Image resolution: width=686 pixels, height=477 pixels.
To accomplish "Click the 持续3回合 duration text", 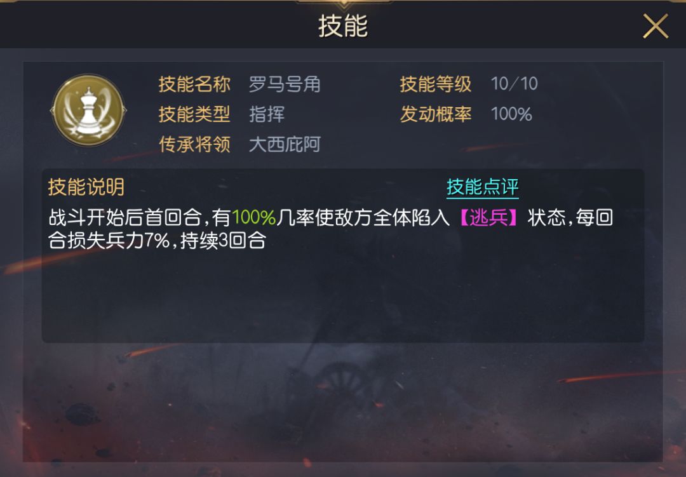I will 223,241.
